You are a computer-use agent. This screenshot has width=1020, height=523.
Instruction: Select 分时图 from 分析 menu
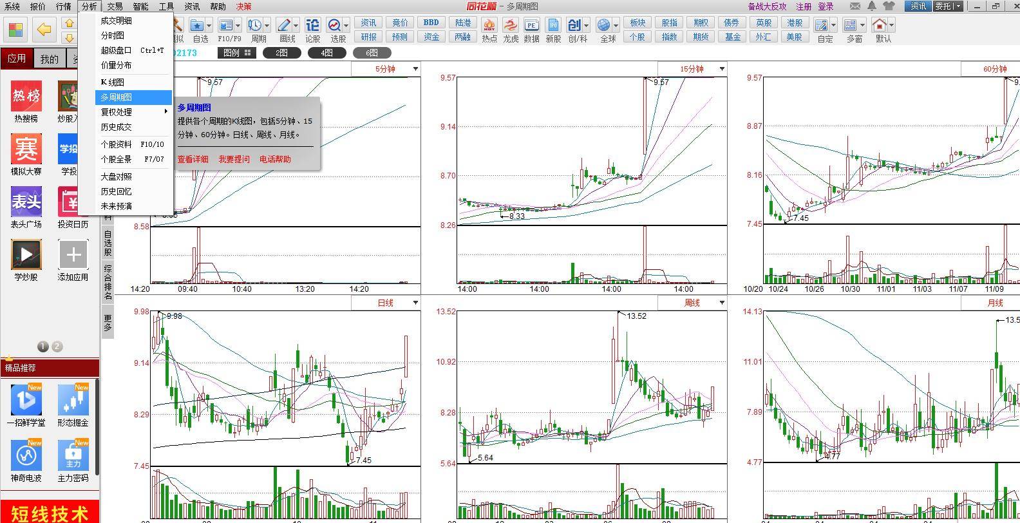134,35
